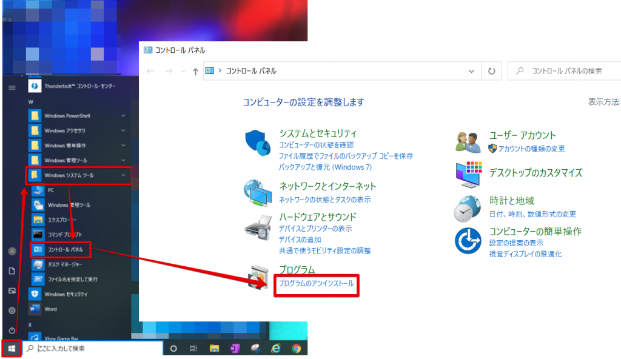This screenshot has height=359, width=621.
Task: Expand the Windows PowerShell folder
Action: 79,116
